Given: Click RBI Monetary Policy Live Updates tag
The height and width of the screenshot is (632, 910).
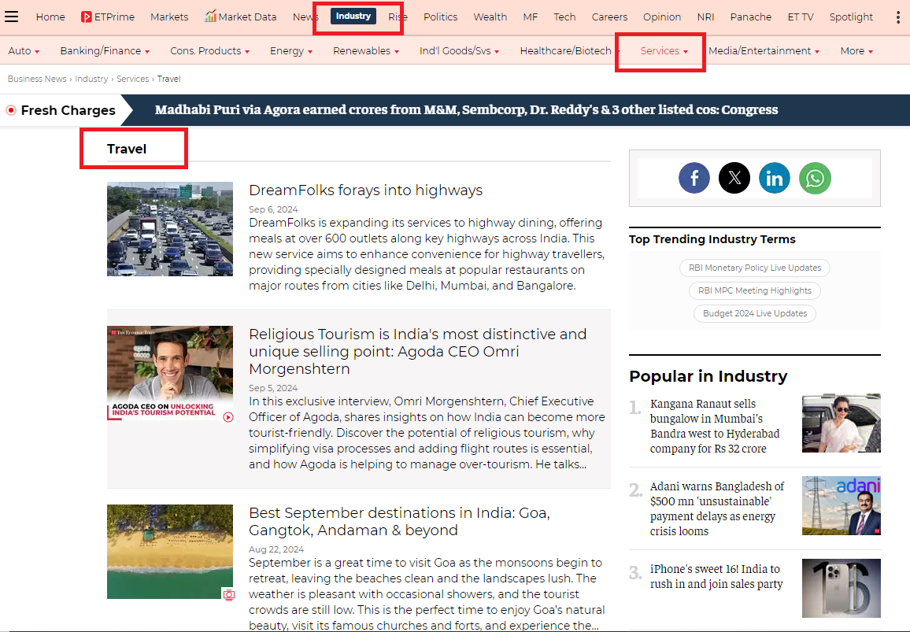Looking at the screenshot, I should click(x=754, y=268).
